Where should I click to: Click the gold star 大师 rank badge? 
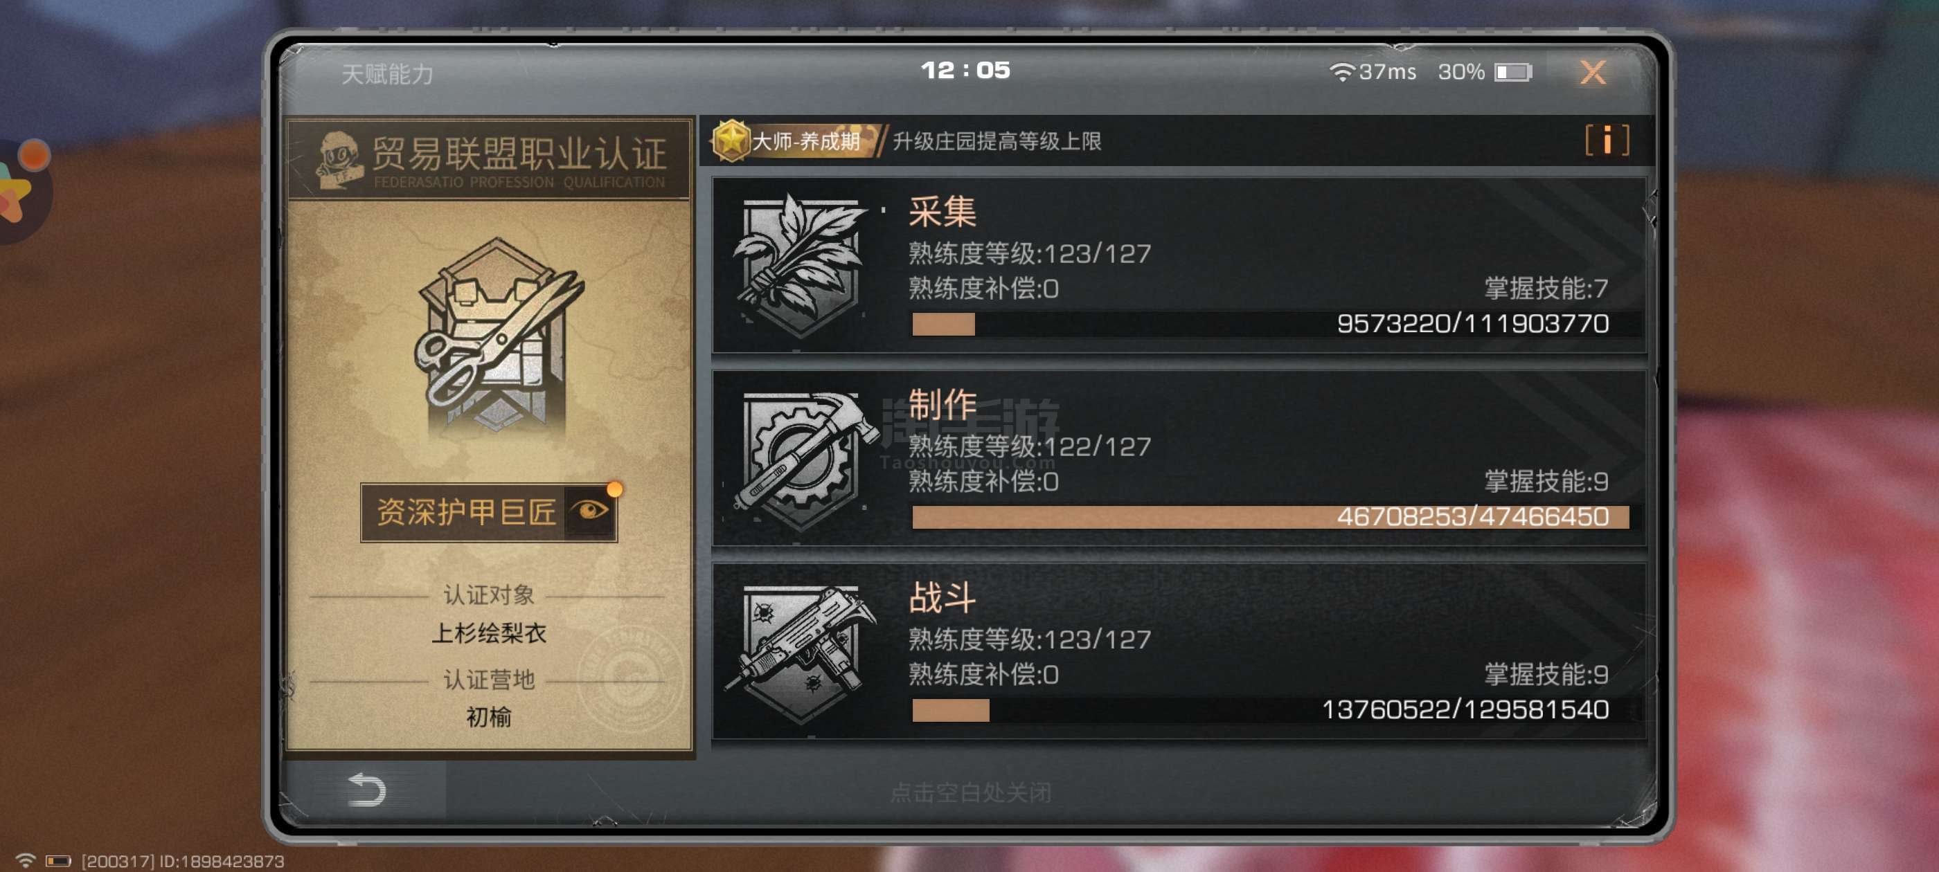pyautogui.click(x=730, y=140)
